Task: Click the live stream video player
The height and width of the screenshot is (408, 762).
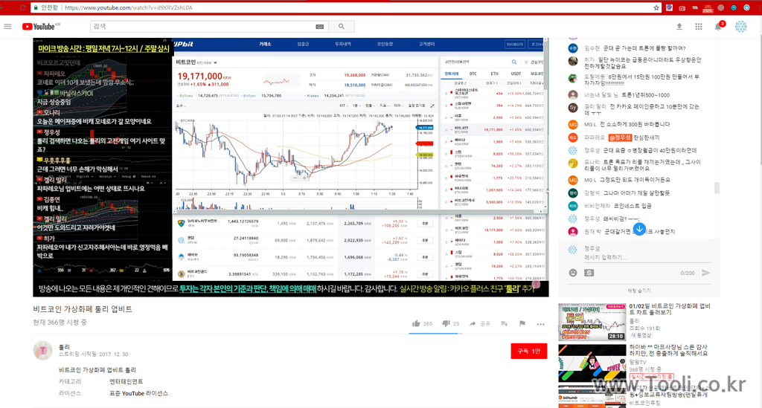Action: click(291, 167)
